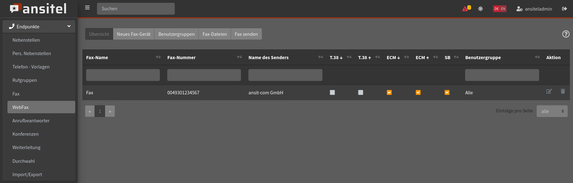Sort by Fax-Nummer column arrows

(x=239, y=57)
